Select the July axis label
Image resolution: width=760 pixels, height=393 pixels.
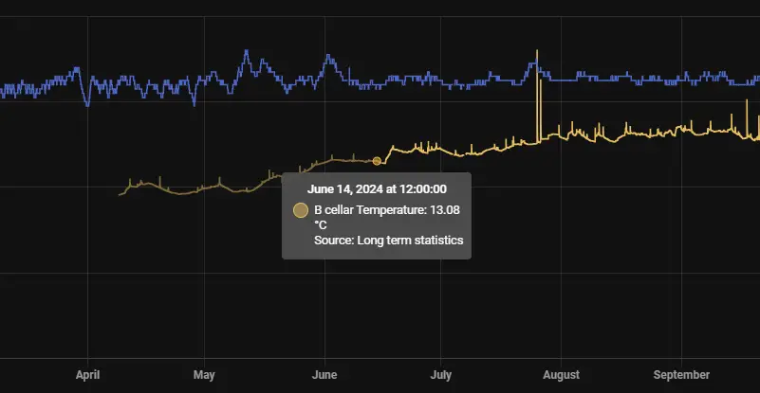[440, 375]
